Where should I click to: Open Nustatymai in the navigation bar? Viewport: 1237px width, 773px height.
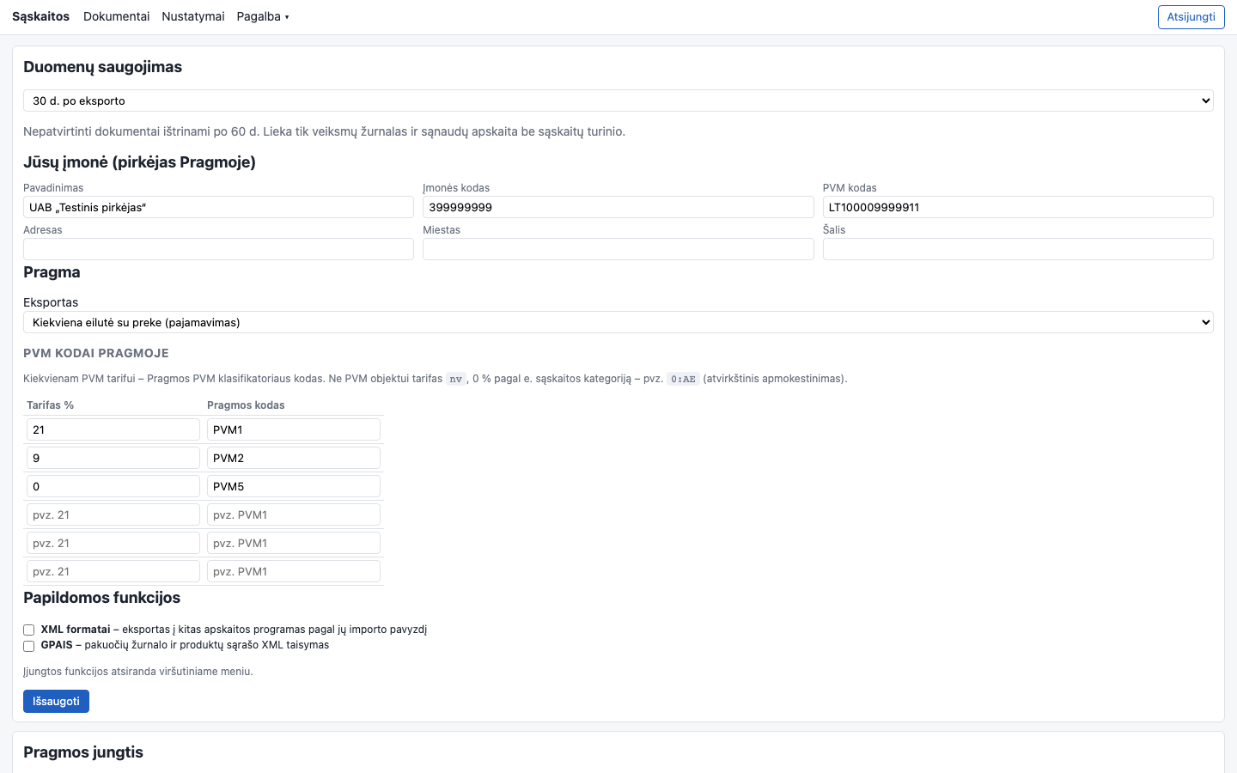[193, 16]
